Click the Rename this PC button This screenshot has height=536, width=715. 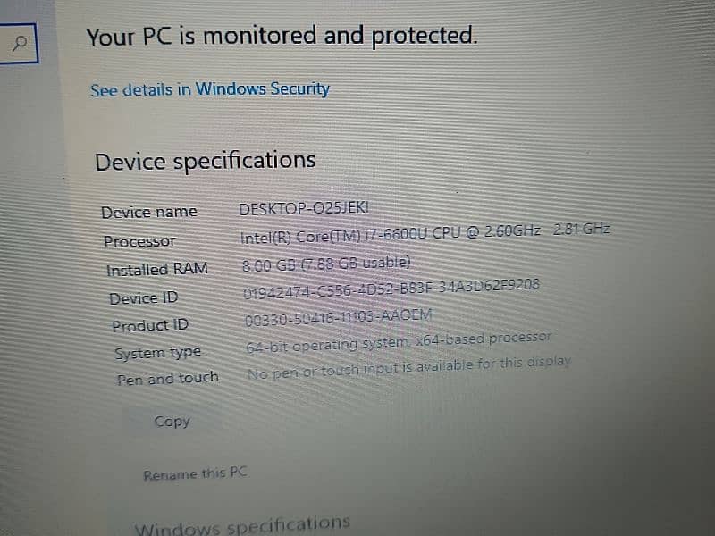(196, 474)
